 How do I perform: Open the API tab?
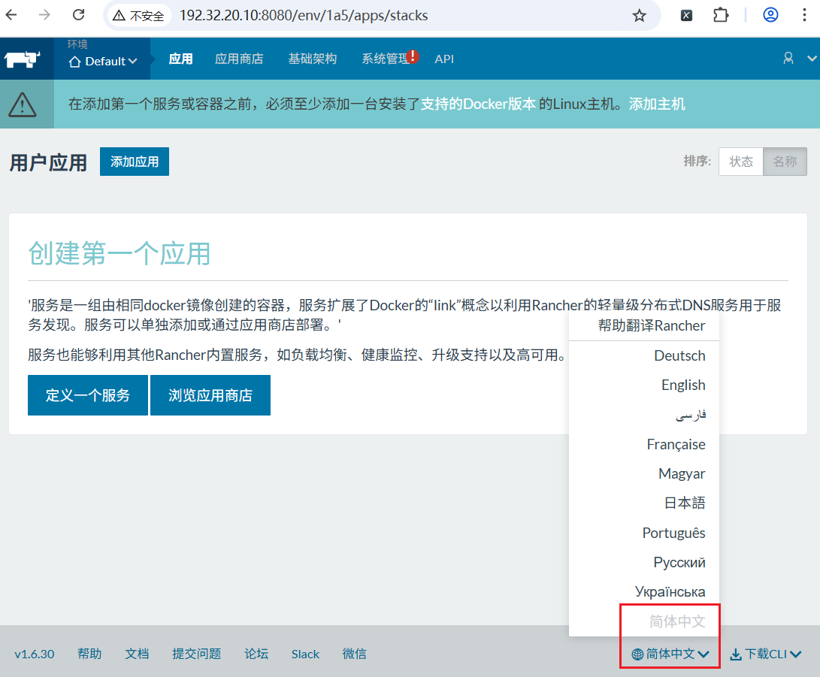point(444,59)
